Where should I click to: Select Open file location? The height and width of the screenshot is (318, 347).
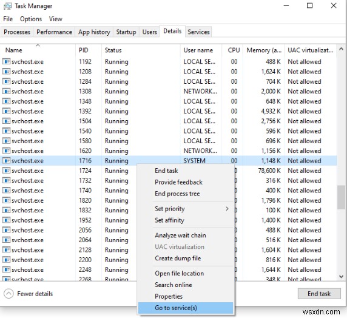point(186,274)
